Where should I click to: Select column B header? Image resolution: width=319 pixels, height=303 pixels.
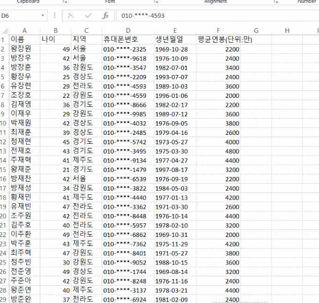[56, 30]
